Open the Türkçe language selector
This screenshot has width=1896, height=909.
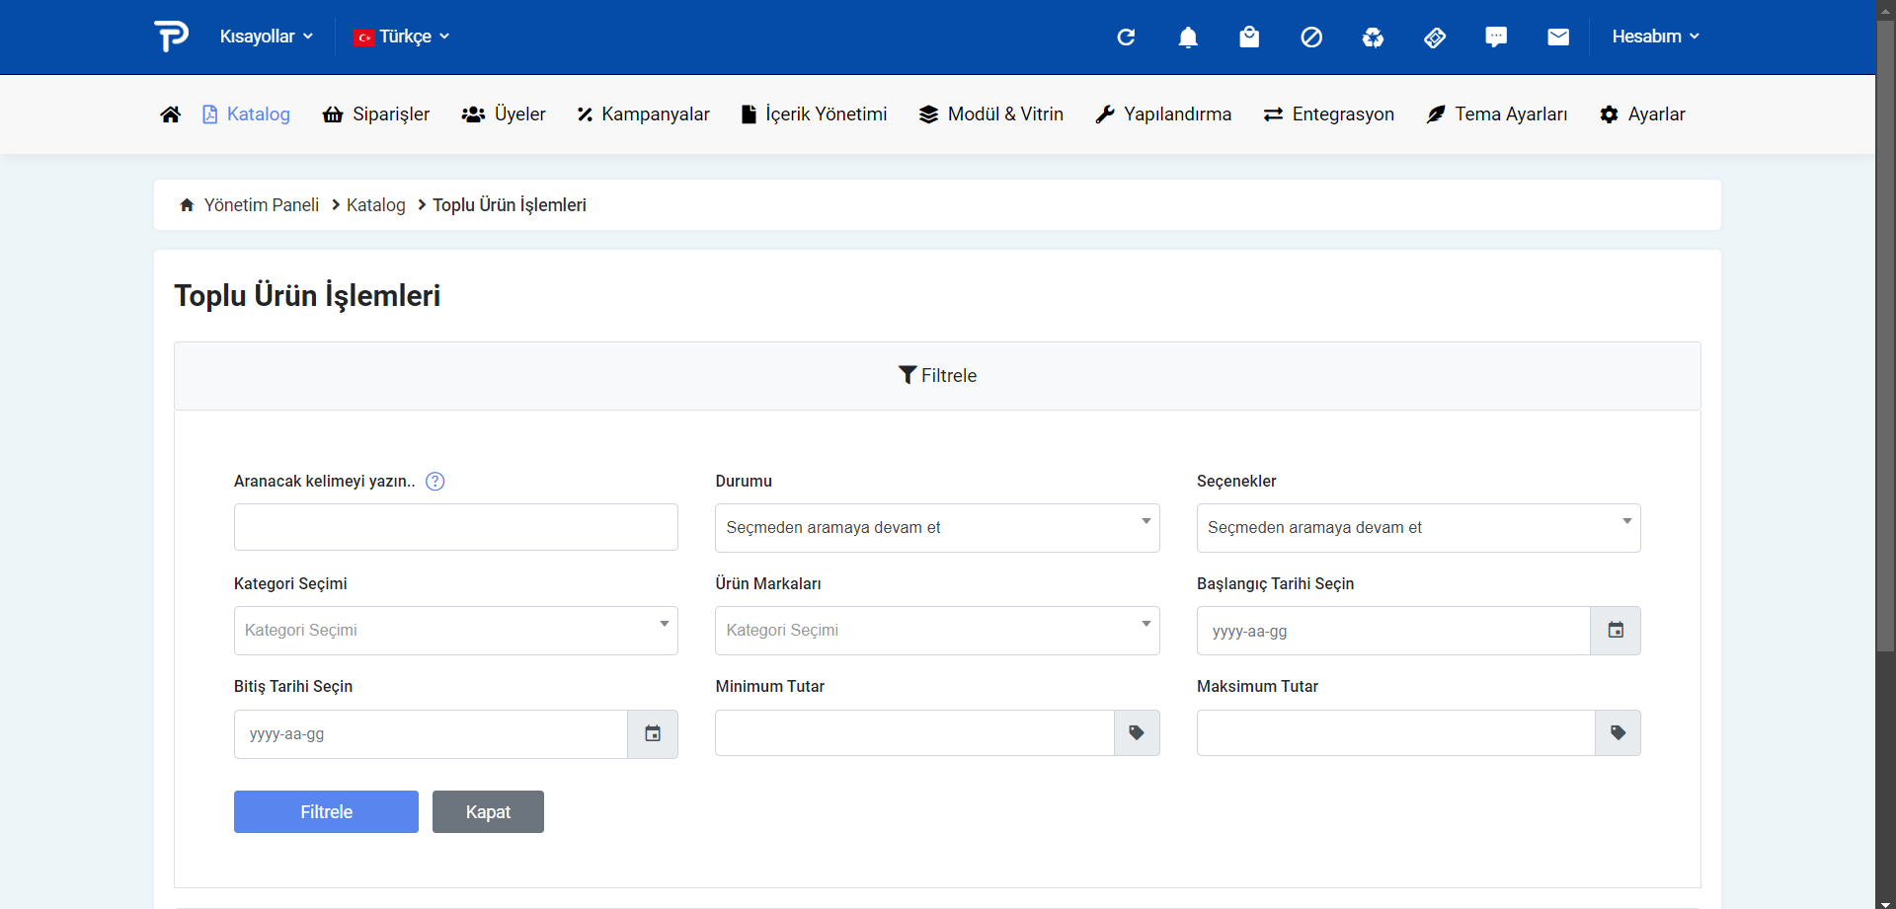pyautogui.click(x=402, y=37)
